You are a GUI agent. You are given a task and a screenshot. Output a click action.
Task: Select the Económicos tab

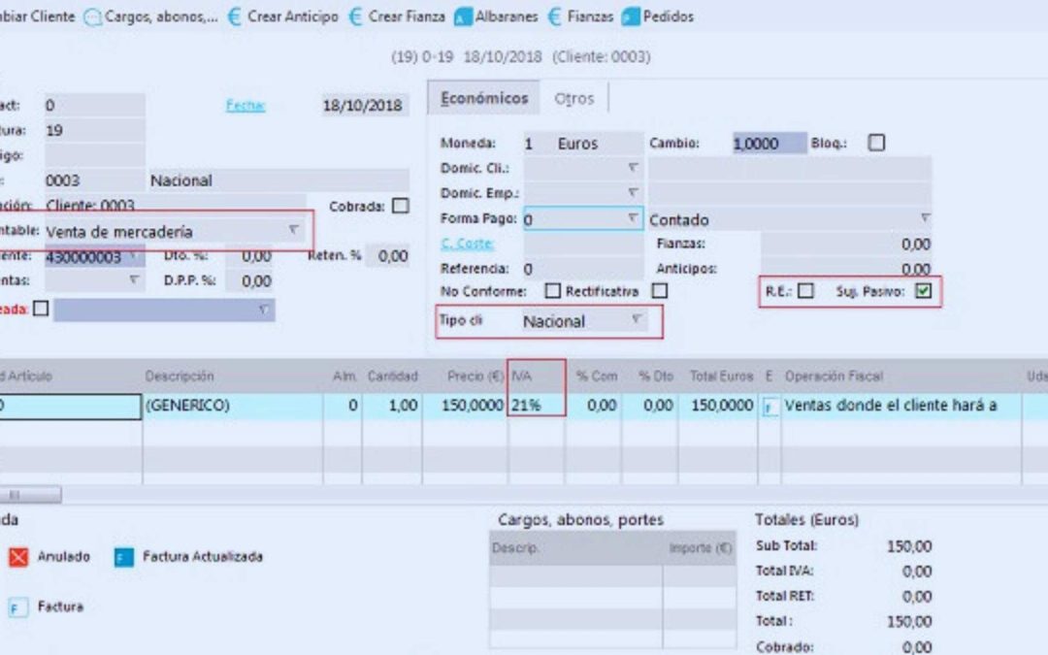(x=485, y=98)
